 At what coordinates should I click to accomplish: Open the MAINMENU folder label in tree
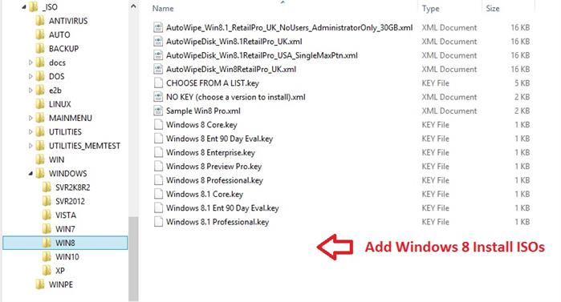click(x=70, y=119)
